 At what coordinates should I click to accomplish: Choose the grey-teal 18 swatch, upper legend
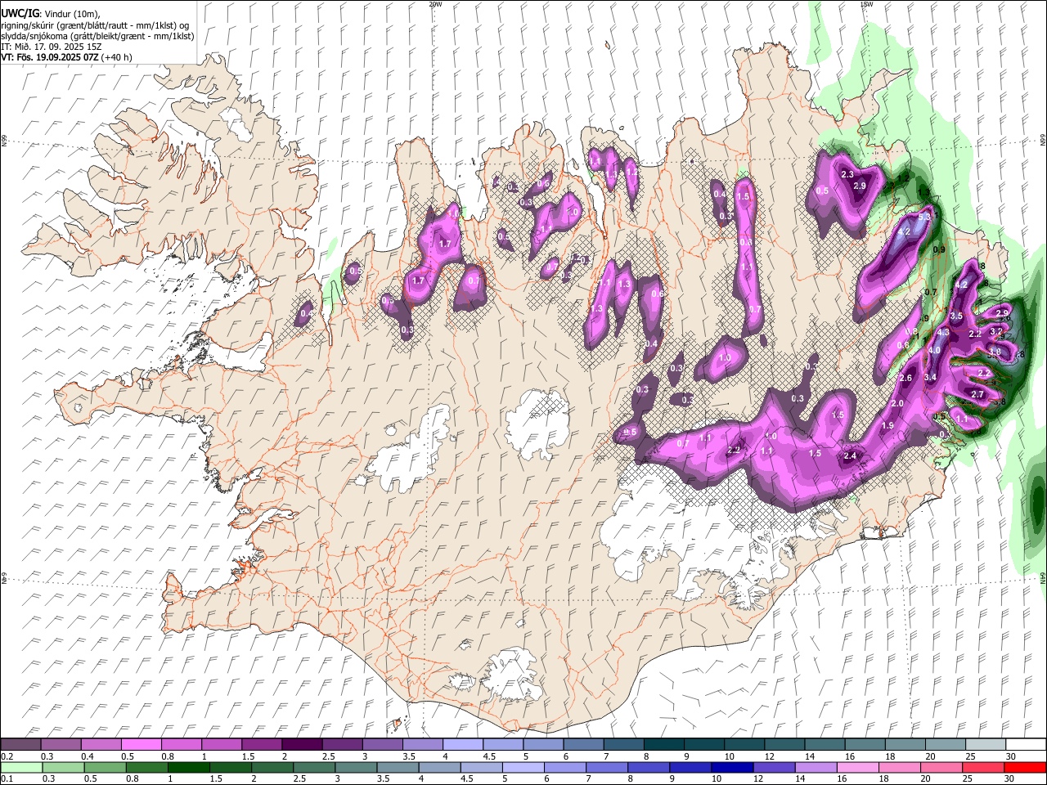coord(905,744)
